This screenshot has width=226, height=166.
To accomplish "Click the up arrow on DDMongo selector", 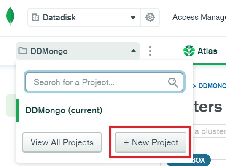I will tap(133, 51).
